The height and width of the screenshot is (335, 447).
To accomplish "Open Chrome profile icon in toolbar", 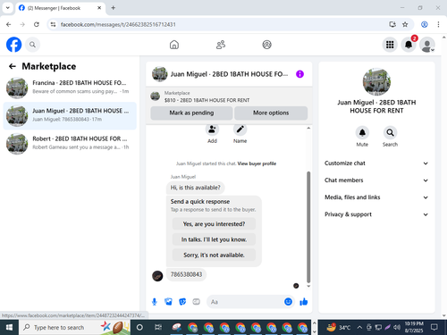I will 425,24.
